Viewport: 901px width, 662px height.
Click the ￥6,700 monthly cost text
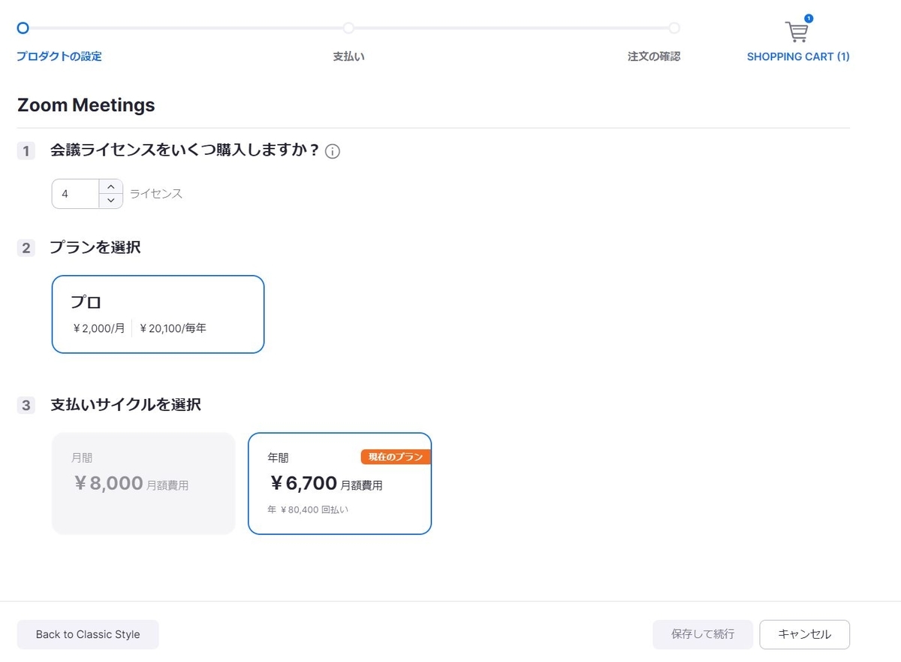click(x=303, y=483)
